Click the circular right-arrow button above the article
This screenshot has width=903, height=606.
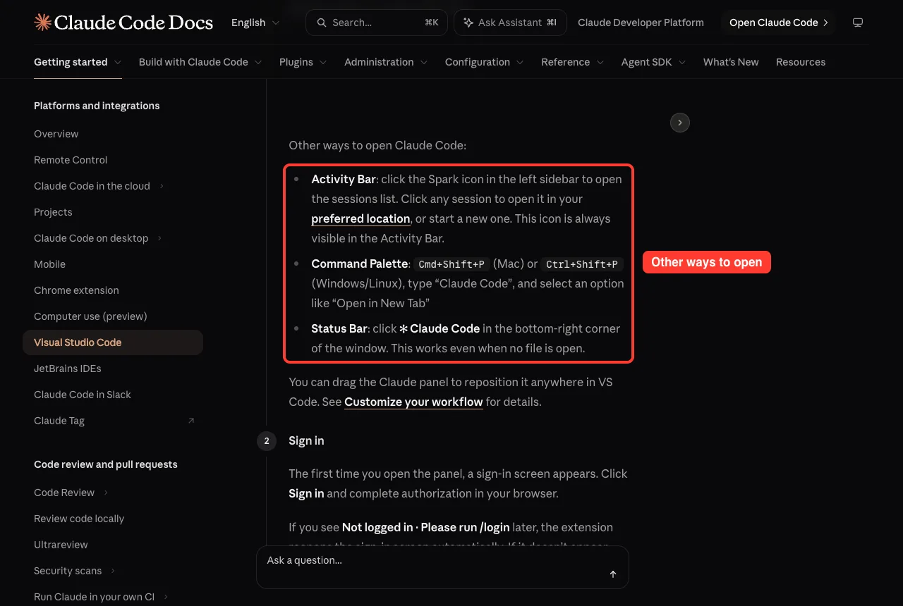point(679,123)
